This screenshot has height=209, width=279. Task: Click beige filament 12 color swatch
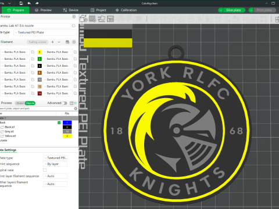pos(40,87)
